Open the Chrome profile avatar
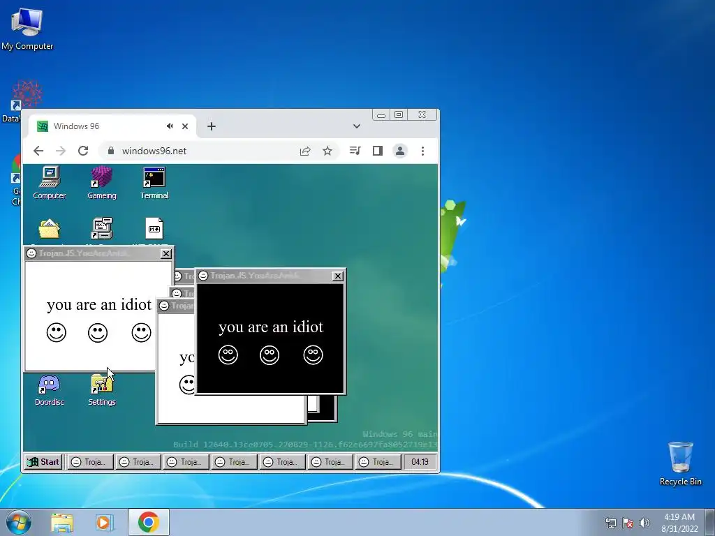The image size is (715, 536). [400, 151]
